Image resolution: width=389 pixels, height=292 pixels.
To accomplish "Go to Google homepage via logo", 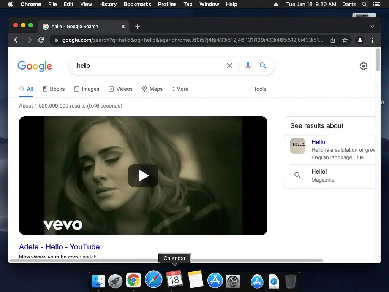I will click(35, 66).
